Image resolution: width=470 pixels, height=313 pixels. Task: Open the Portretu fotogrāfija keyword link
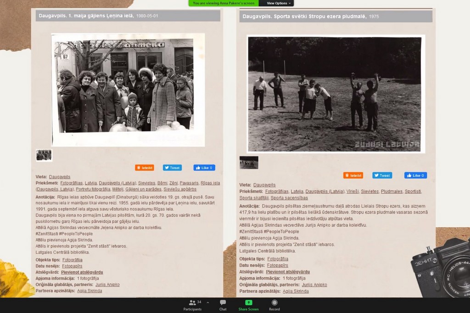click(x=93, y=189)
